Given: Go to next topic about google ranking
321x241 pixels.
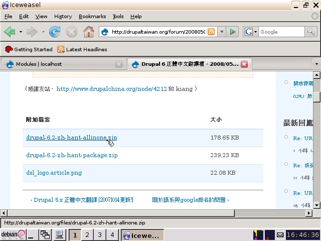Looking at the screenshot, I should (x=191, y=200).
